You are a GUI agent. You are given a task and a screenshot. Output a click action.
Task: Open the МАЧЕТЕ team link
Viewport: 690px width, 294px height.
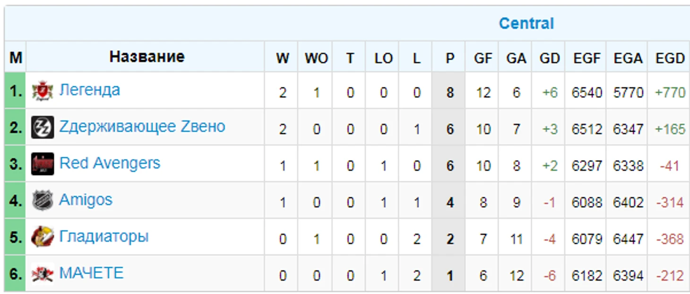(91, 273)
